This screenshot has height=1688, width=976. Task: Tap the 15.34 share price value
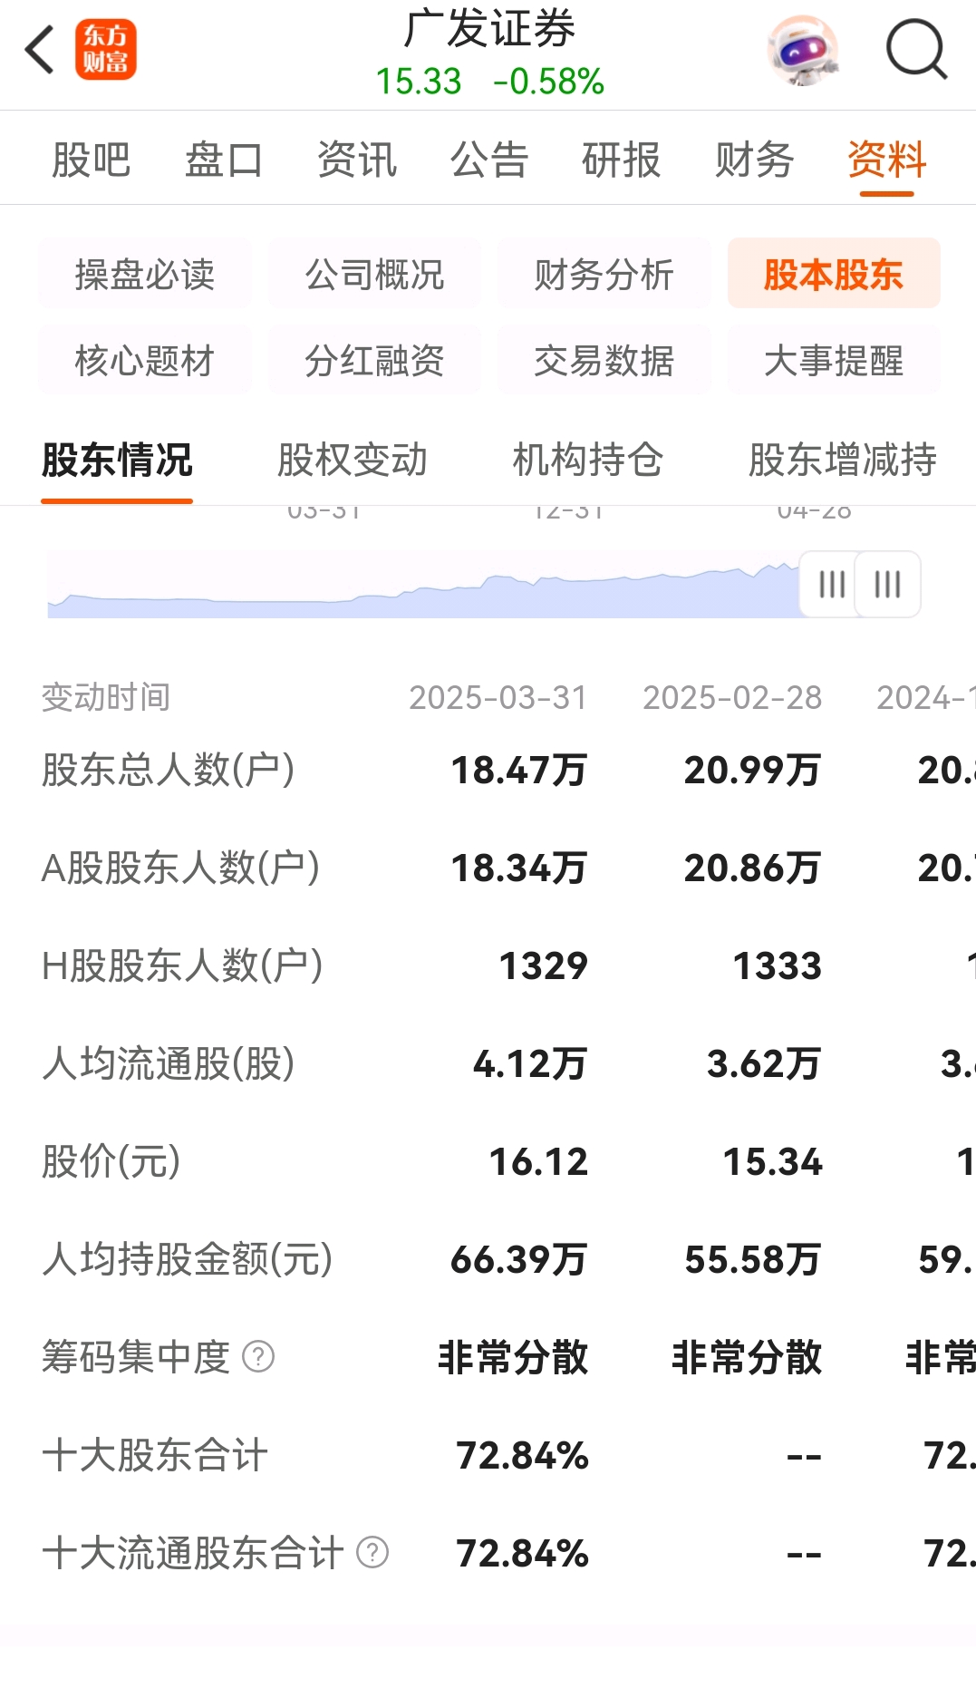pyautogui.click(x=772, y=1162)
